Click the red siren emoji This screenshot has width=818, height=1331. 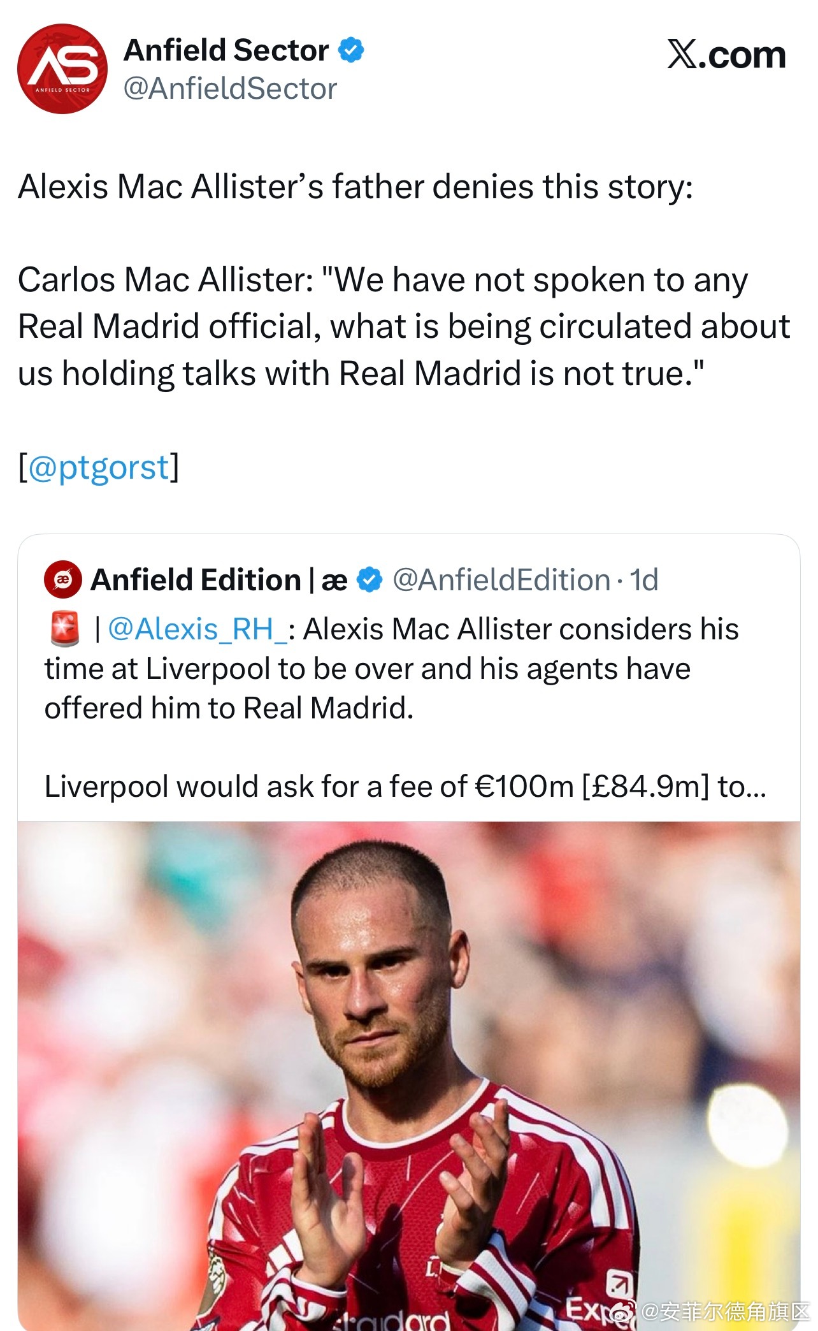pyautogui.click(x=64, y=628)
